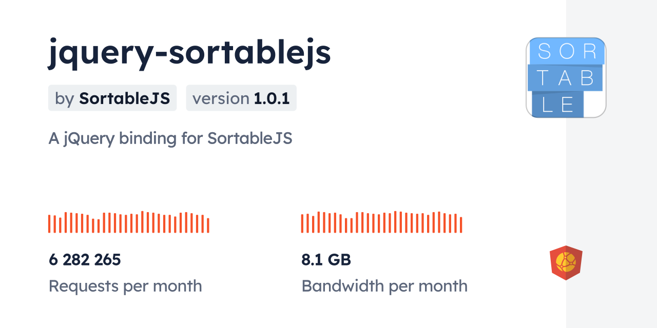The image size is (657, 328).
Task: Click the 6 282 265 requests count
Action: [x=85, y=260]
